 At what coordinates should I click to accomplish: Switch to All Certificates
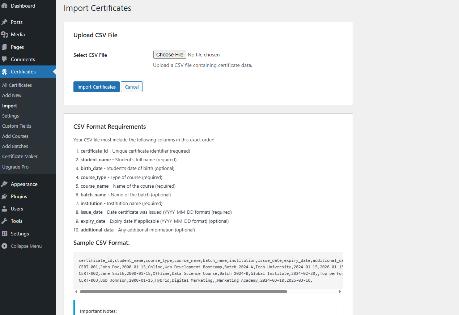(x=17, y=85)
